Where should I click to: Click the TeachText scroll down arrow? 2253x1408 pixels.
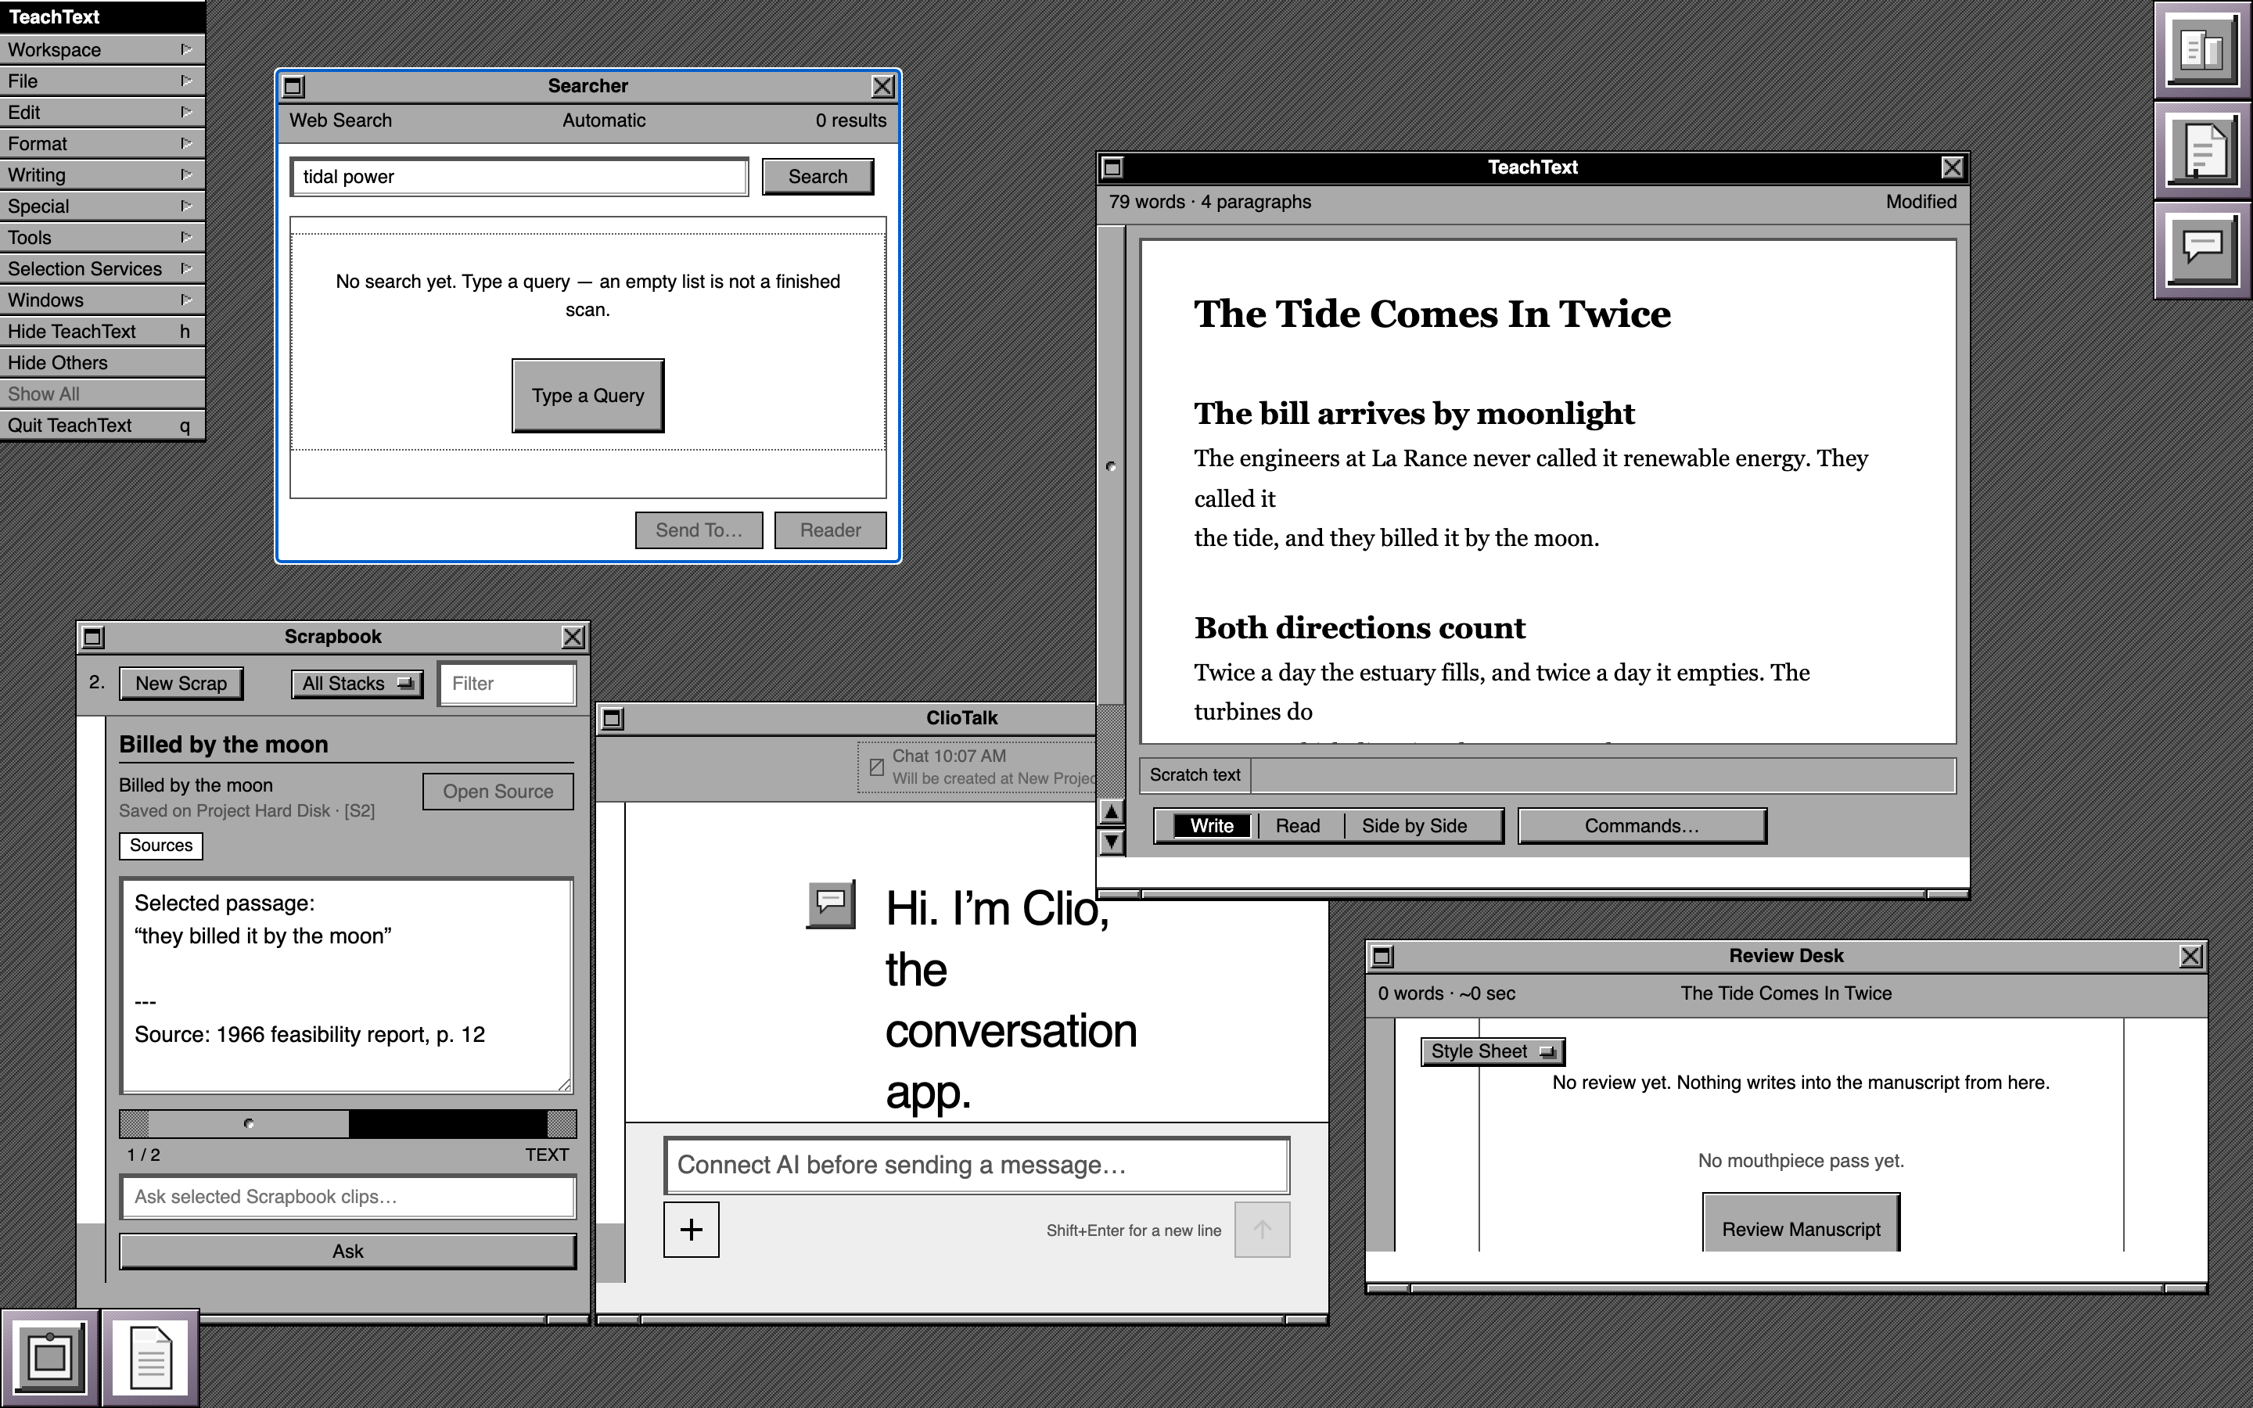point(1112,842)
